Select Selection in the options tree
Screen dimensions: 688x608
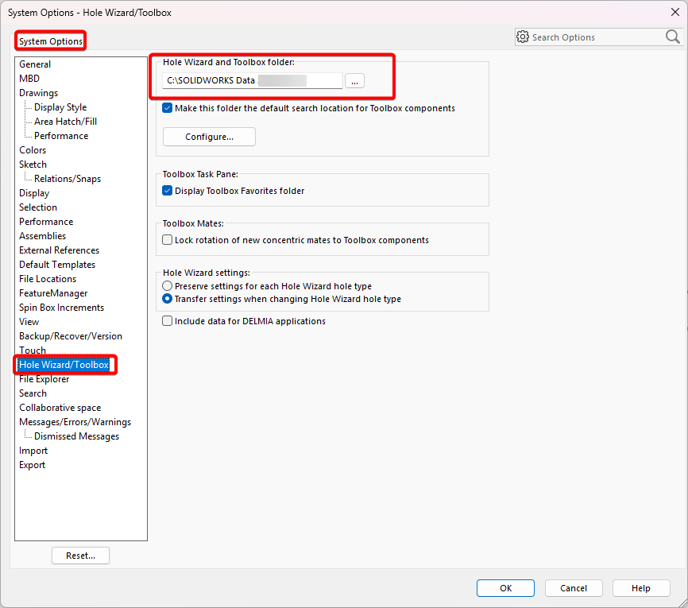[x=38, y=207]
